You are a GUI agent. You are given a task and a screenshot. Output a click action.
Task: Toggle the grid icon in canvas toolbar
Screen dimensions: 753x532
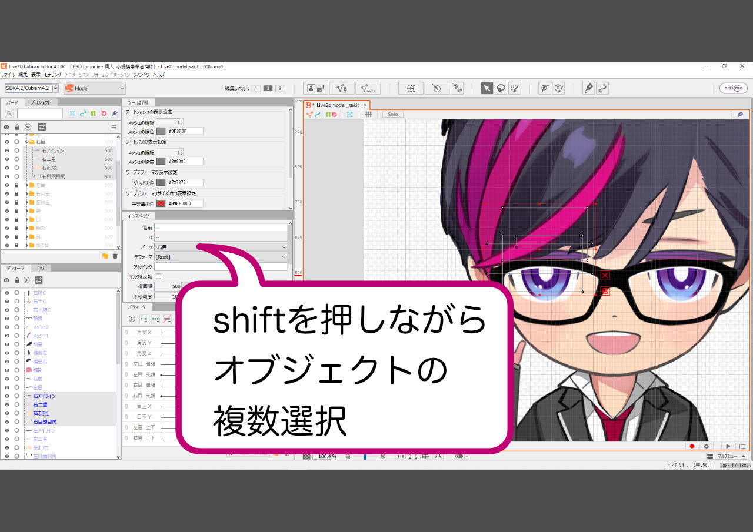click(x=368, y=114)
